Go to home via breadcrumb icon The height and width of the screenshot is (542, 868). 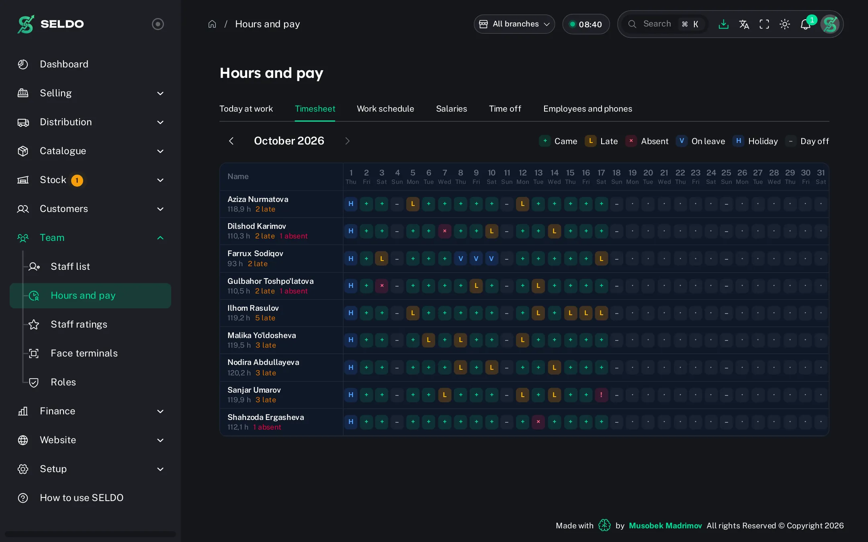pos(212,24)
